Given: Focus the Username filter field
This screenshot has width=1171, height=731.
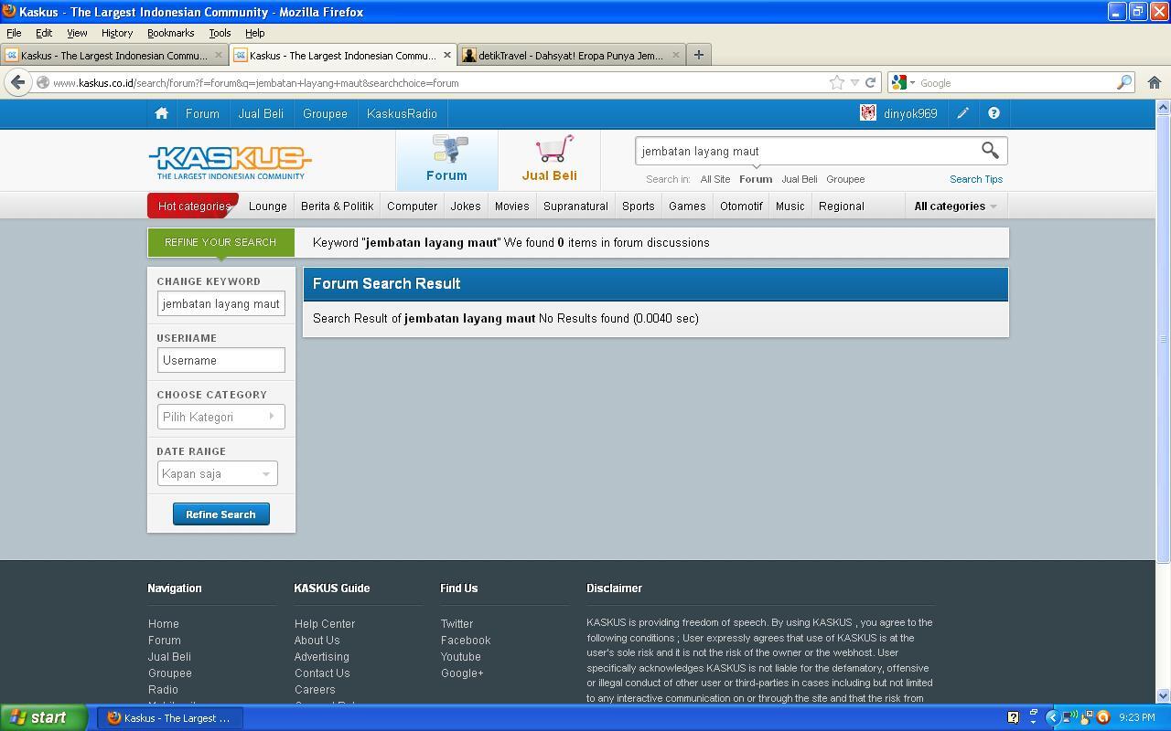Looking at the screenshot, I should click(x=220, y=360).
